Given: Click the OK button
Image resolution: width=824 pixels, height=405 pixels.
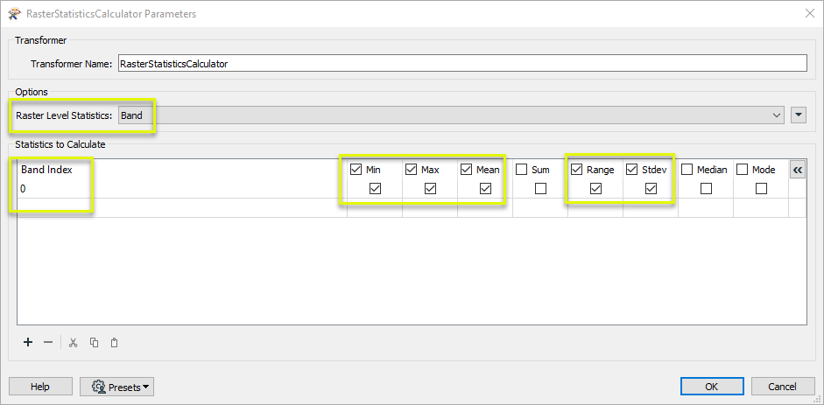Looking at the screenshot, I should [x=712, y=387].
